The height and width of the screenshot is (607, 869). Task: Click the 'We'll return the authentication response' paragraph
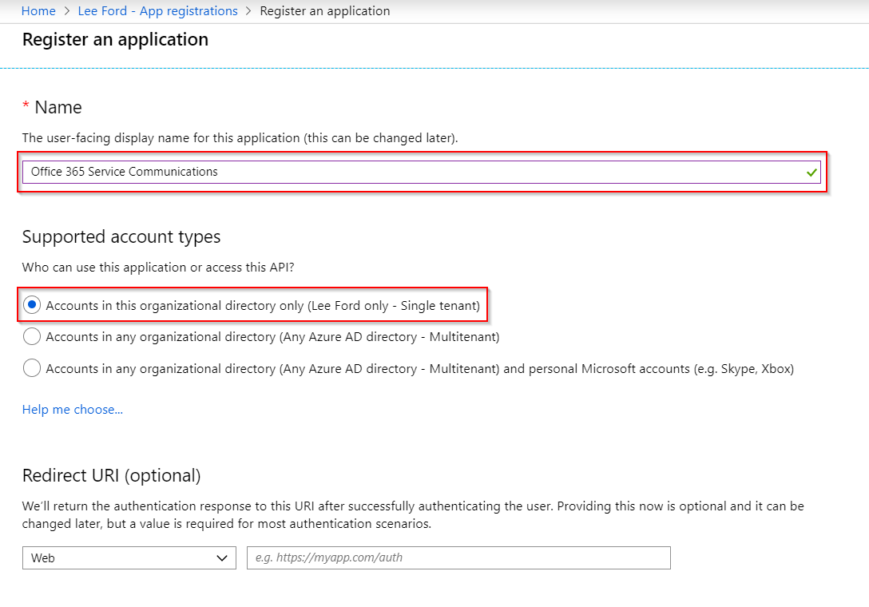point(413,515)
